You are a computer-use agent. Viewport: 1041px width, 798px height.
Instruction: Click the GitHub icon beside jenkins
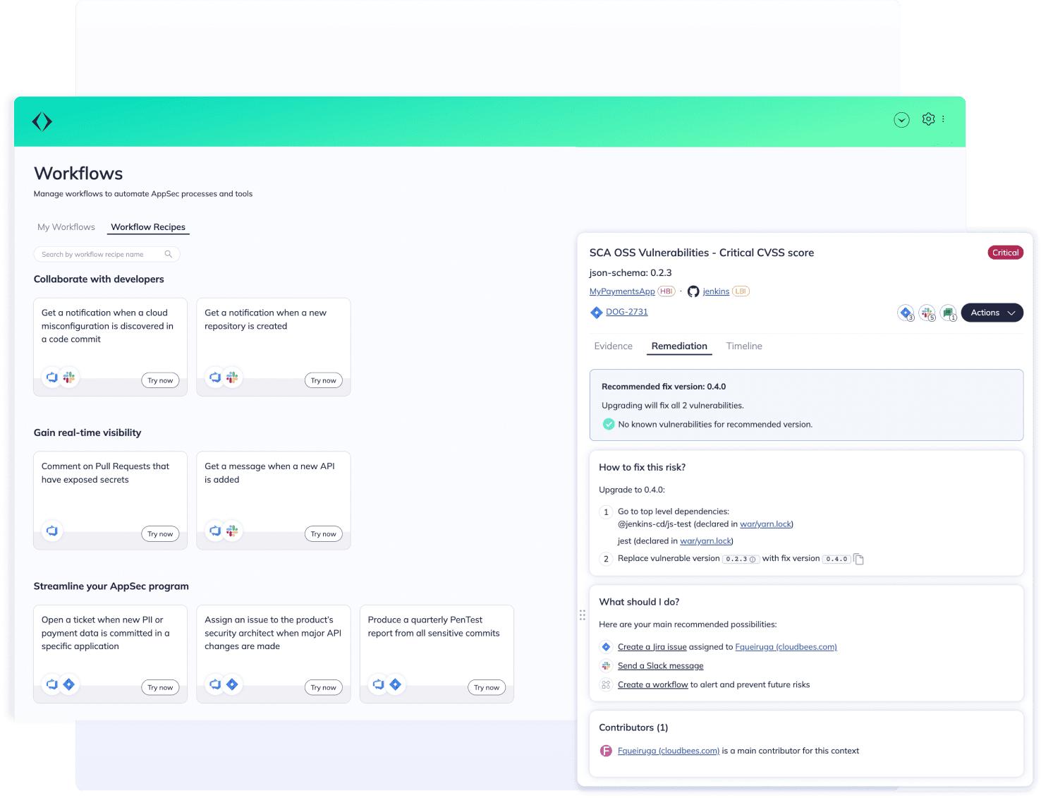(x=693, y=291)
